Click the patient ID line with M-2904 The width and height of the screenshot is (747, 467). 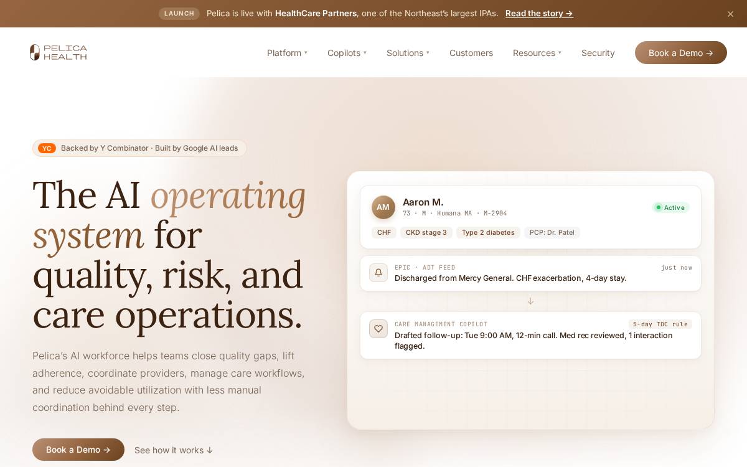coord(455,213)
